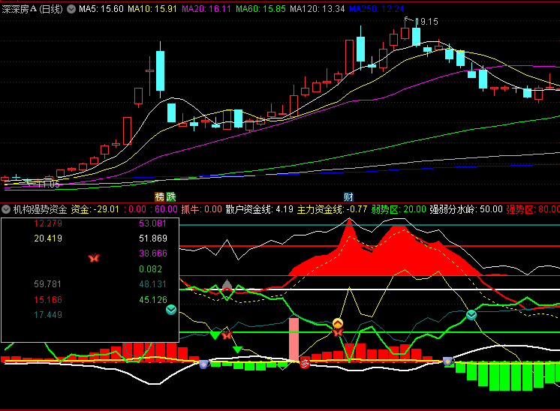The image size is (560, 411).
Task: Click the gray up-arrow marker on the white line
Action: click(227, 284)
